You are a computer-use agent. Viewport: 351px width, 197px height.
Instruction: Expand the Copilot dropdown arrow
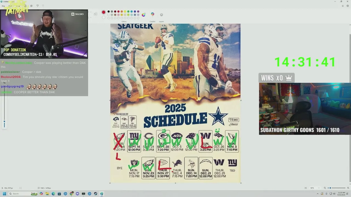point(152,17)
